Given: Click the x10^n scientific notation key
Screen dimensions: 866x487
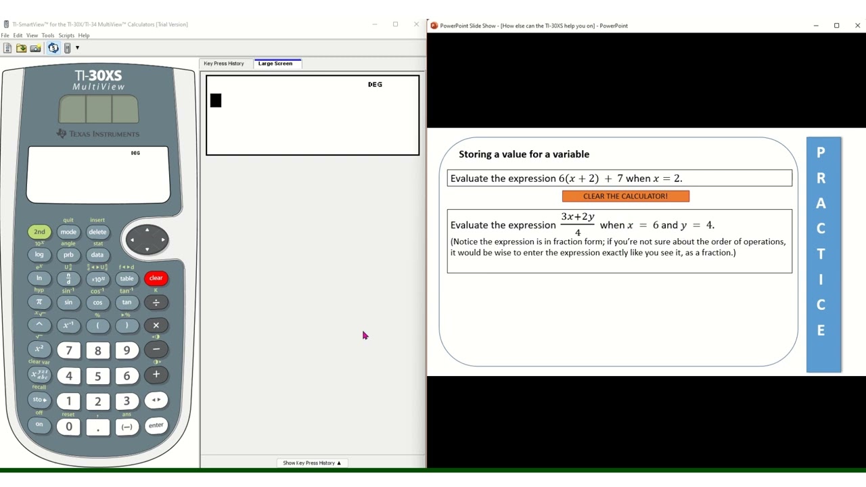Looking at the screenshot, I should (x=97, y=279).
